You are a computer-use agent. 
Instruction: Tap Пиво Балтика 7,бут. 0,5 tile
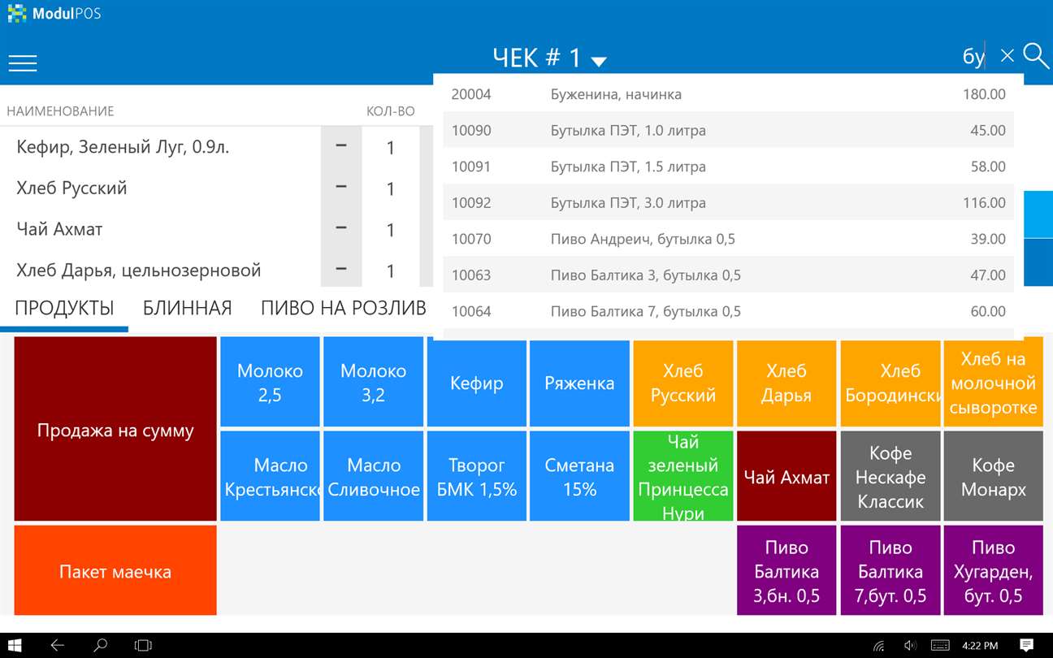[890, 570]
